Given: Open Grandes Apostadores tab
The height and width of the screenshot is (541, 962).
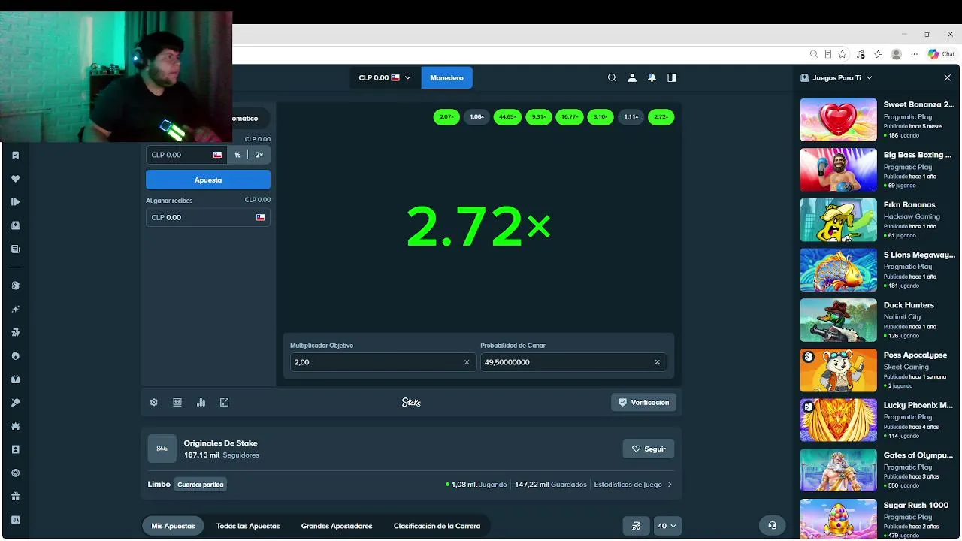Looking at the screenshot, I should click(x=337, y=526).
